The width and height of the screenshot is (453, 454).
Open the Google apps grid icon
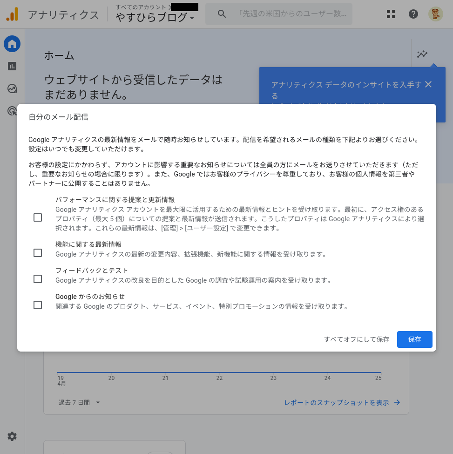[x=391, y=14]
